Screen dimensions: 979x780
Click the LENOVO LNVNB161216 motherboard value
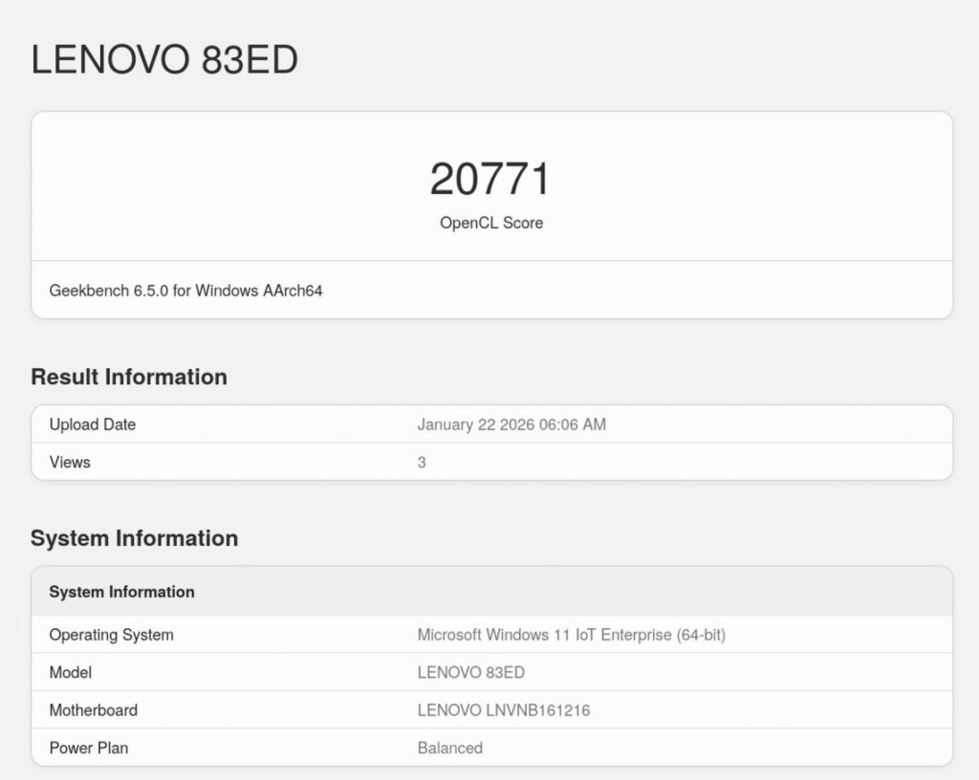[x=510, y=710]
